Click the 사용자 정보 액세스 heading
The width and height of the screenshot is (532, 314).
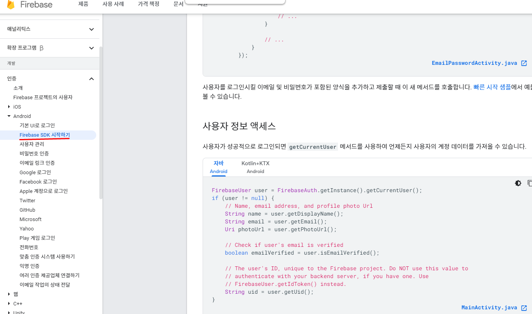(x=239, y=126)
